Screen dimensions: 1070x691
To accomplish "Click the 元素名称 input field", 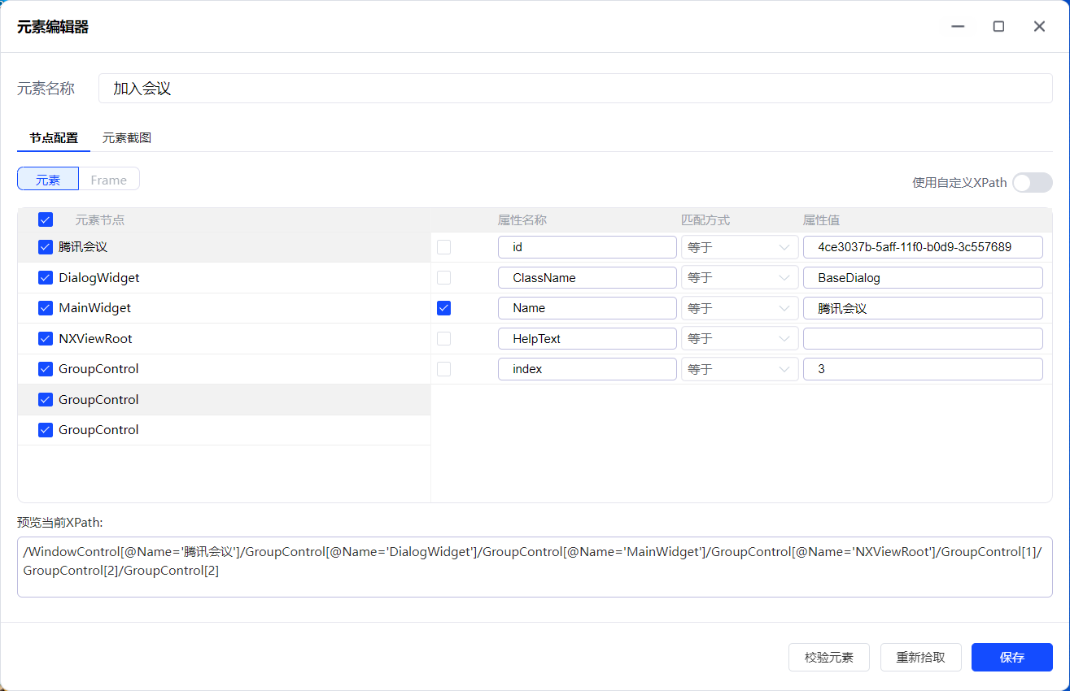I will click(574, 89).
